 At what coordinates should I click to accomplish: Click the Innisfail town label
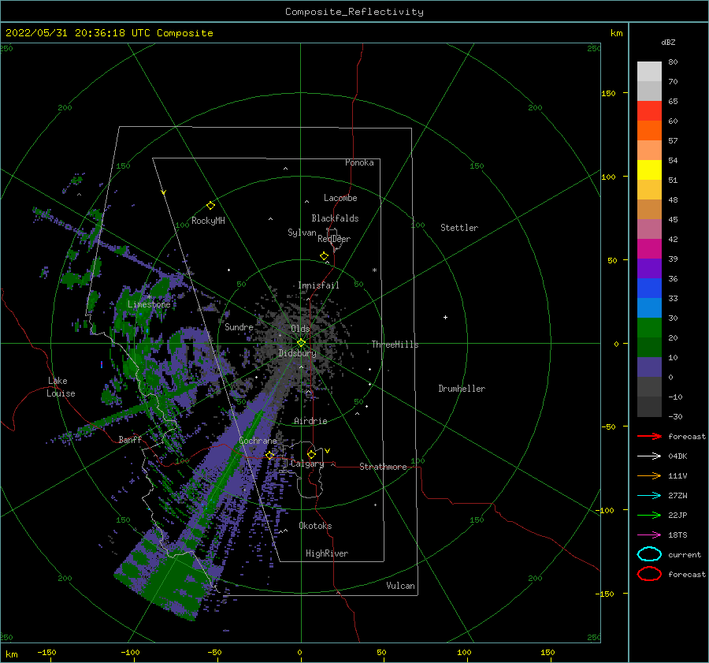(318, 285)
